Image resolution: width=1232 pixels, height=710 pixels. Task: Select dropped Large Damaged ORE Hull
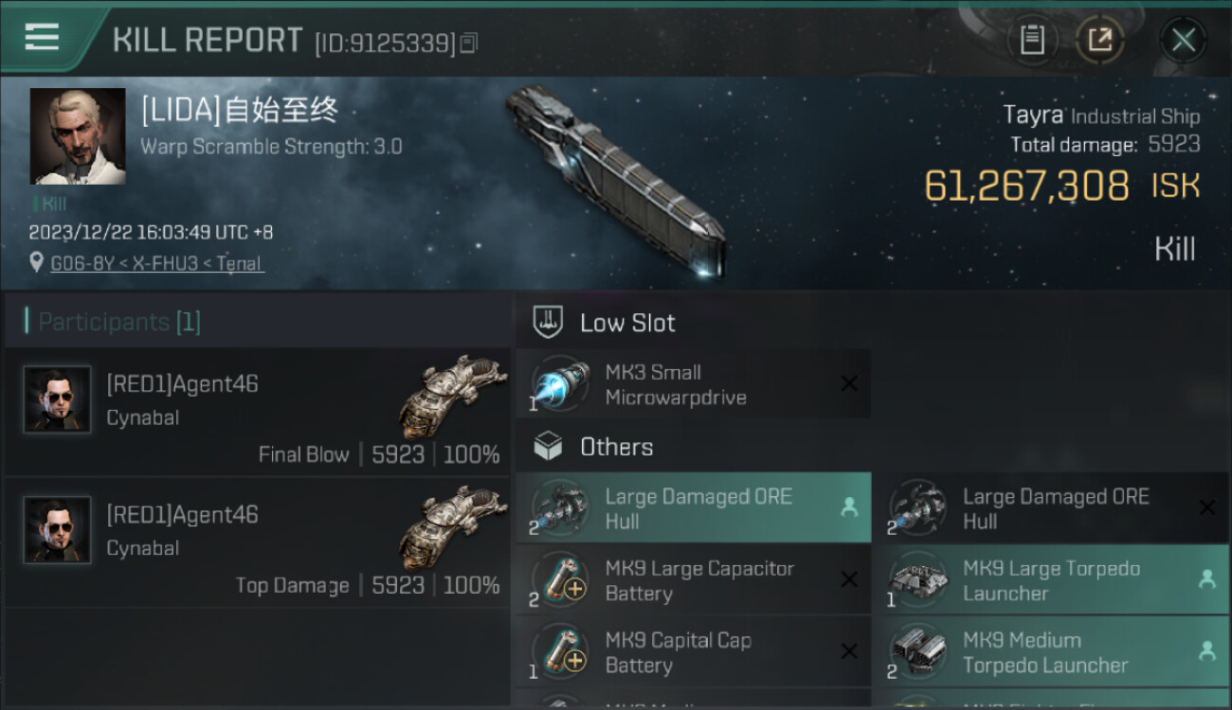coord(693,507)
